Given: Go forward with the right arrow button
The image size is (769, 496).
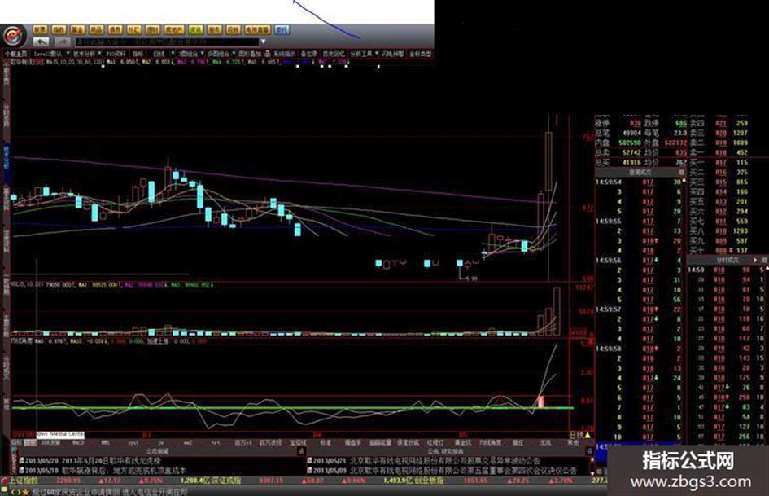Looking at the screenshot, I should point(62,42).
